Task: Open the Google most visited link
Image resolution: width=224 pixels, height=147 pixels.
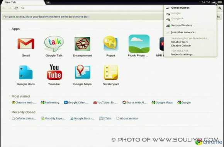Action: (x=184, y=103)
